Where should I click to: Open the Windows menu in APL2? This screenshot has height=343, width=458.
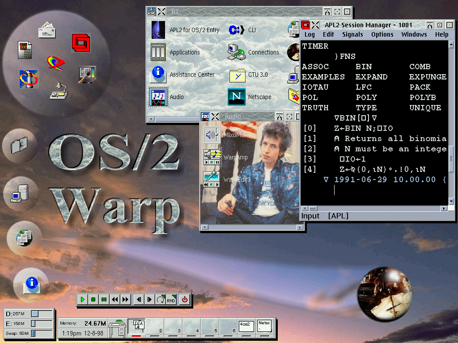(414, 34)
